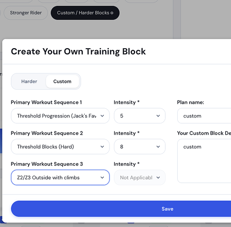Viewport: 231px width, 227px height.
Task: Click the chevron arrow next to intensity value 8
Action: (x=158, y=146)
